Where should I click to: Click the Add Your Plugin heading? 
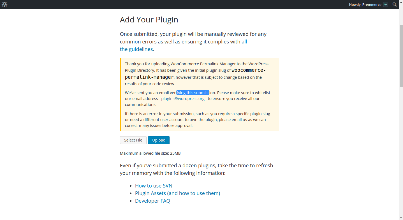point(149,20)
